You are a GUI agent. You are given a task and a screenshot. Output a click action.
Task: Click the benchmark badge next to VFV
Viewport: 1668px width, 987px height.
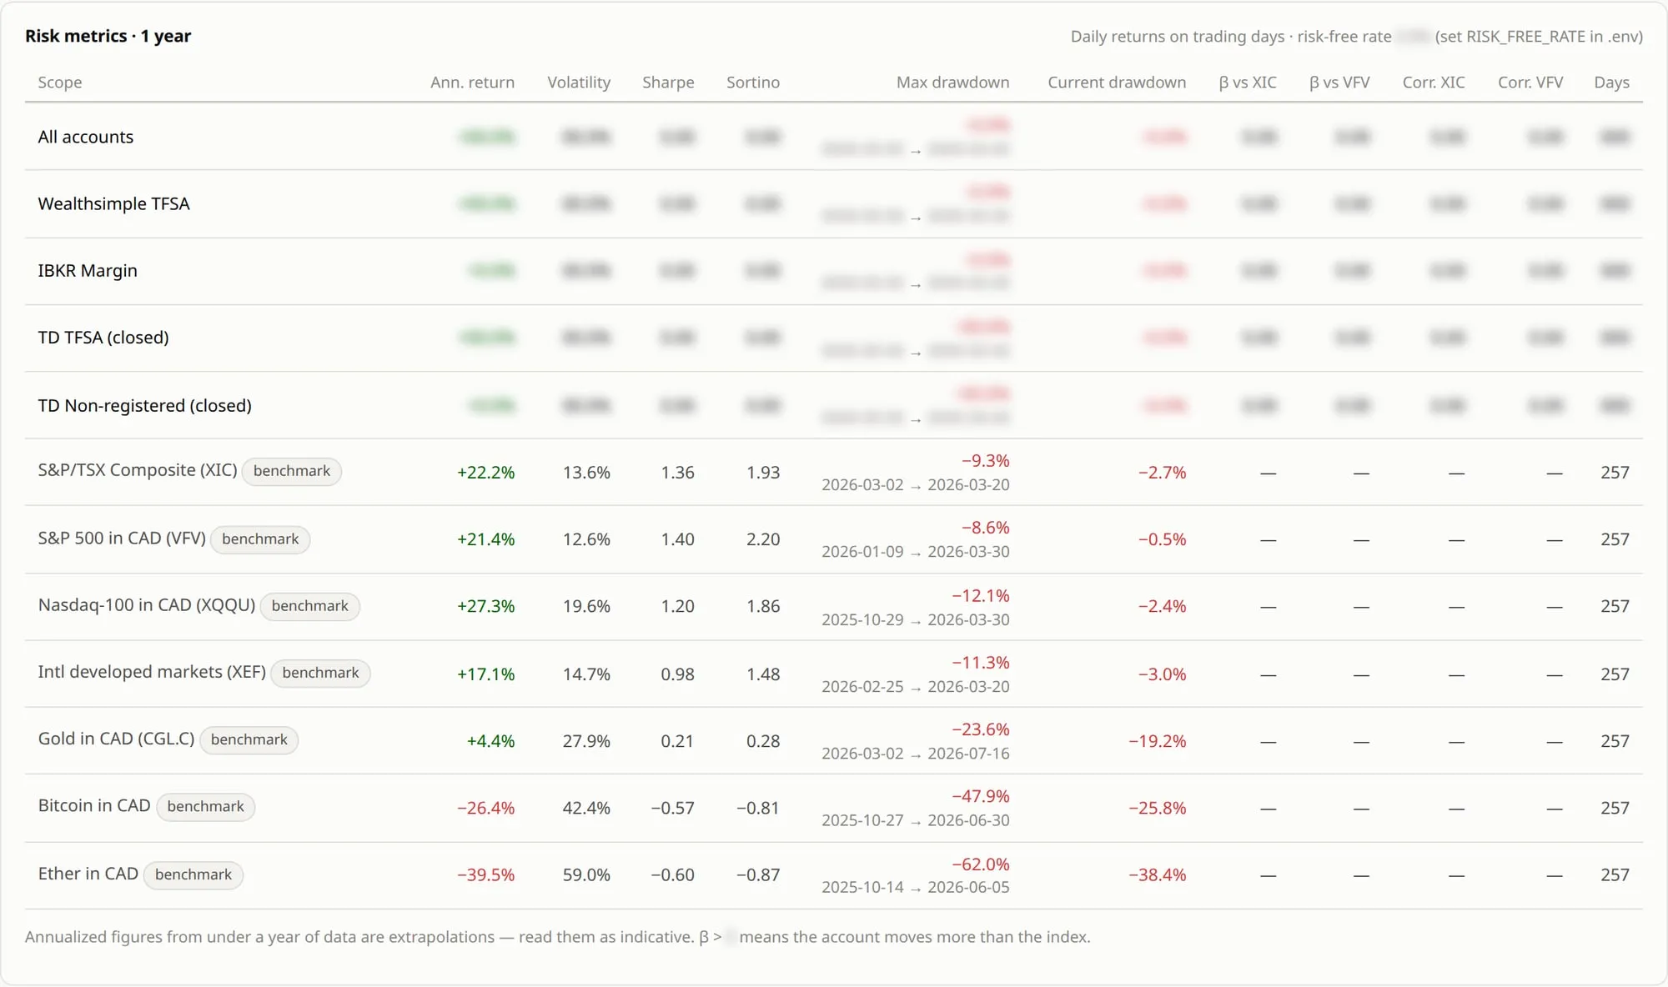tap(260, 539)
